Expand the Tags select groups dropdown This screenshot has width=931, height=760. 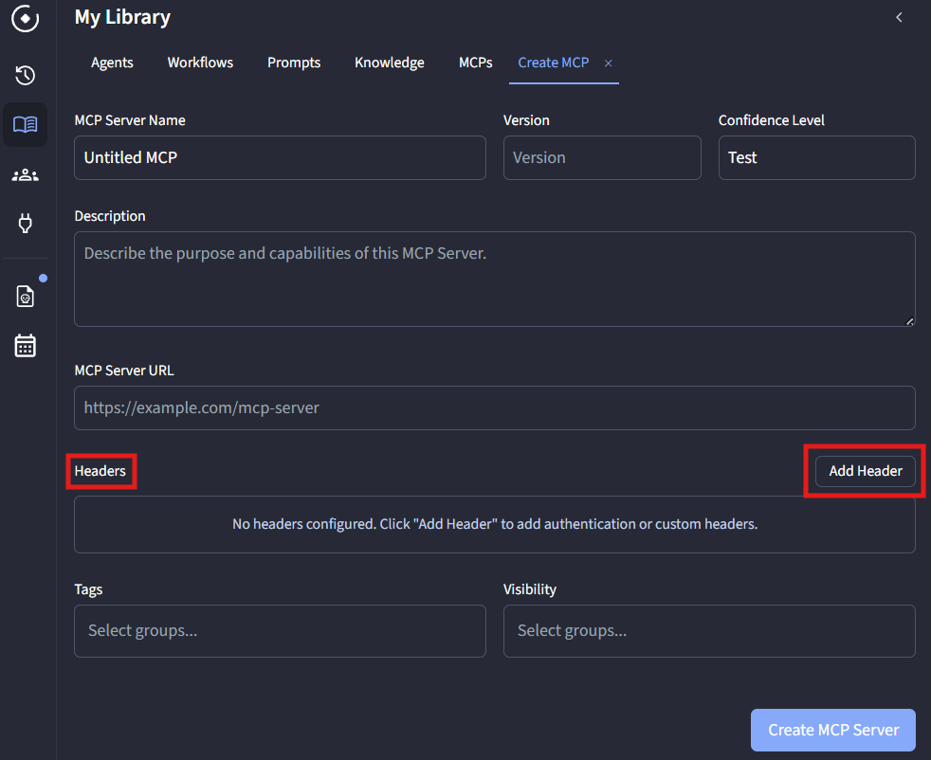click(x=280, y=631)
